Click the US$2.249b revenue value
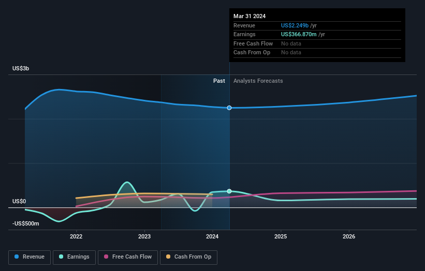This screenshot has height=271, width=425. click(295, 25)
